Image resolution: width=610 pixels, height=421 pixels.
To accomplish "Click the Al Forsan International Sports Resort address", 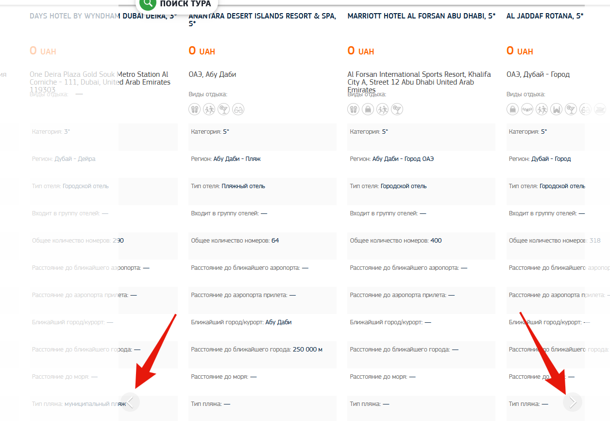I will click(419, 82).
